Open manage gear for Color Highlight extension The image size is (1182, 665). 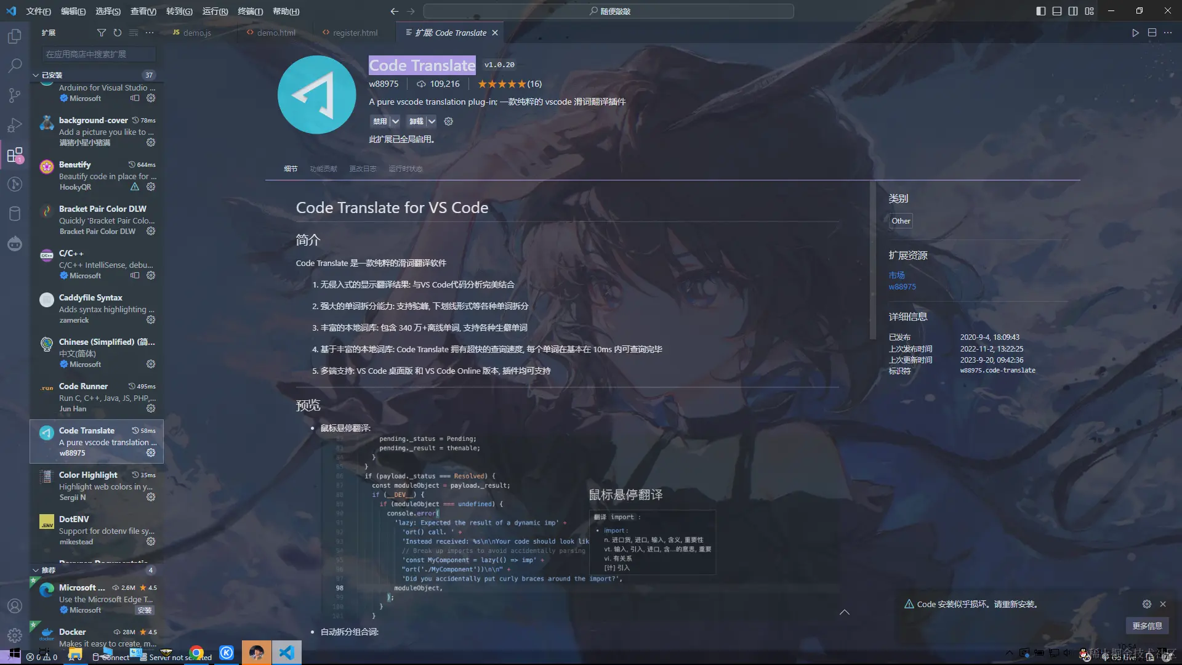point(151,497)
